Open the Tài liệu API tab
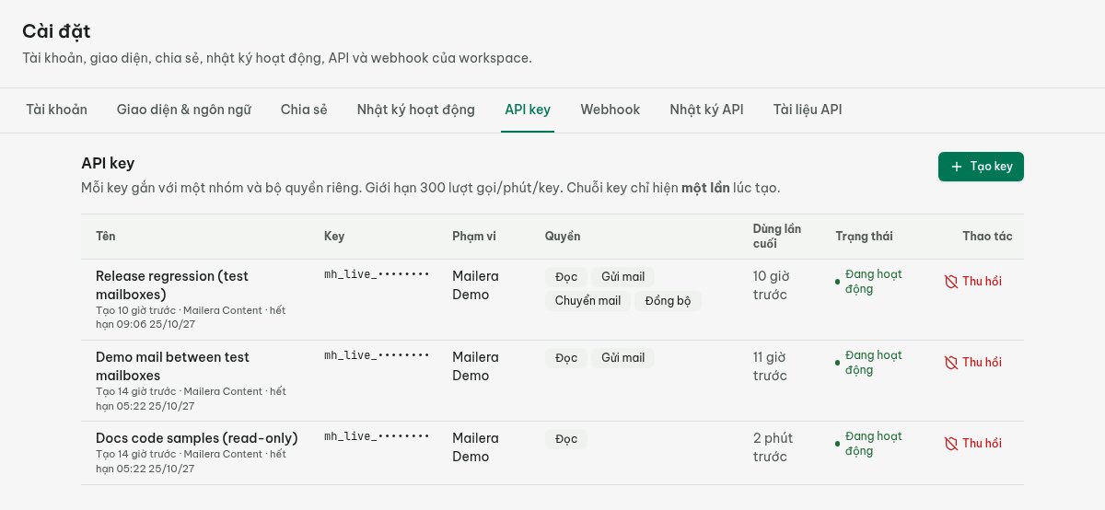1105x510 pixels. tap(808, 110)
